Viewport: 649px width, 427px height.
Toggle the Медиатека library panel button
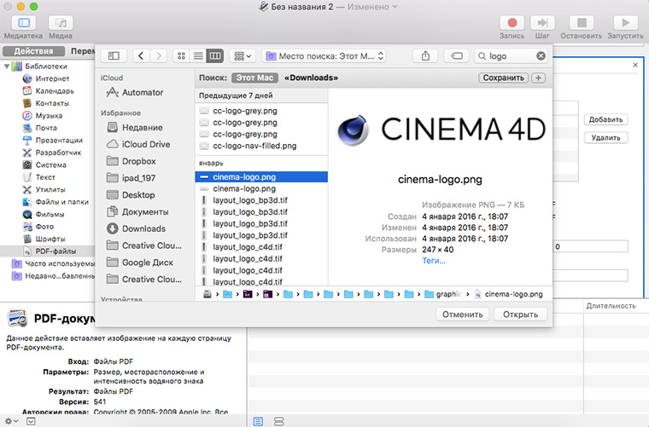24,23
